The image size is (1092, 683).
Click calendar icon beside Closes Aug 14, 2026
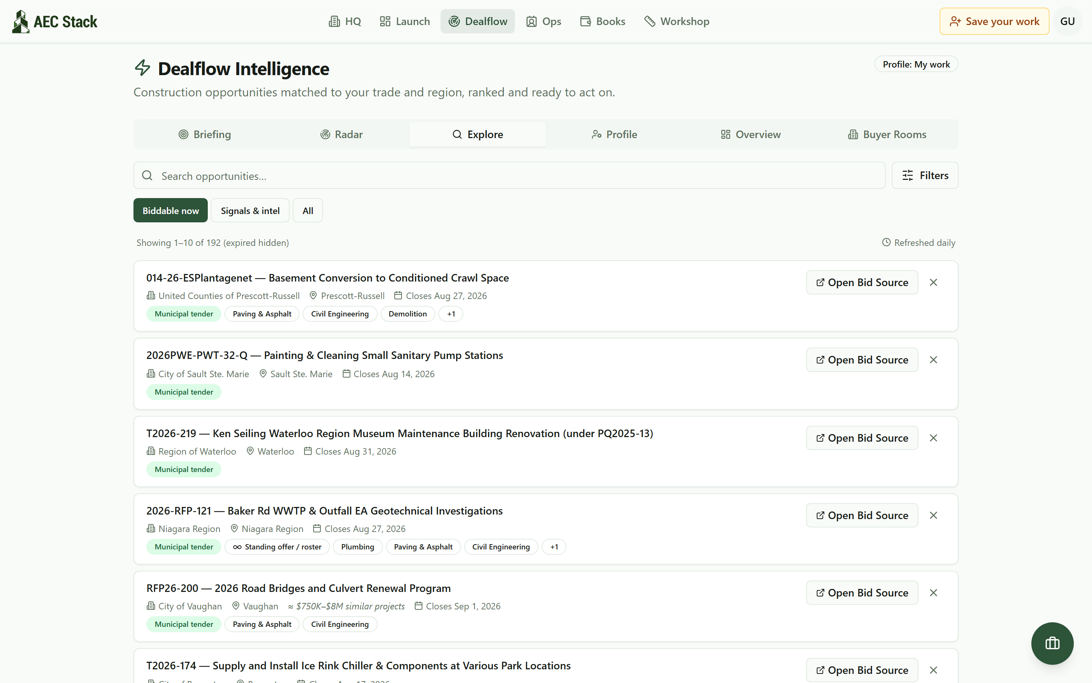coord(346,374)
